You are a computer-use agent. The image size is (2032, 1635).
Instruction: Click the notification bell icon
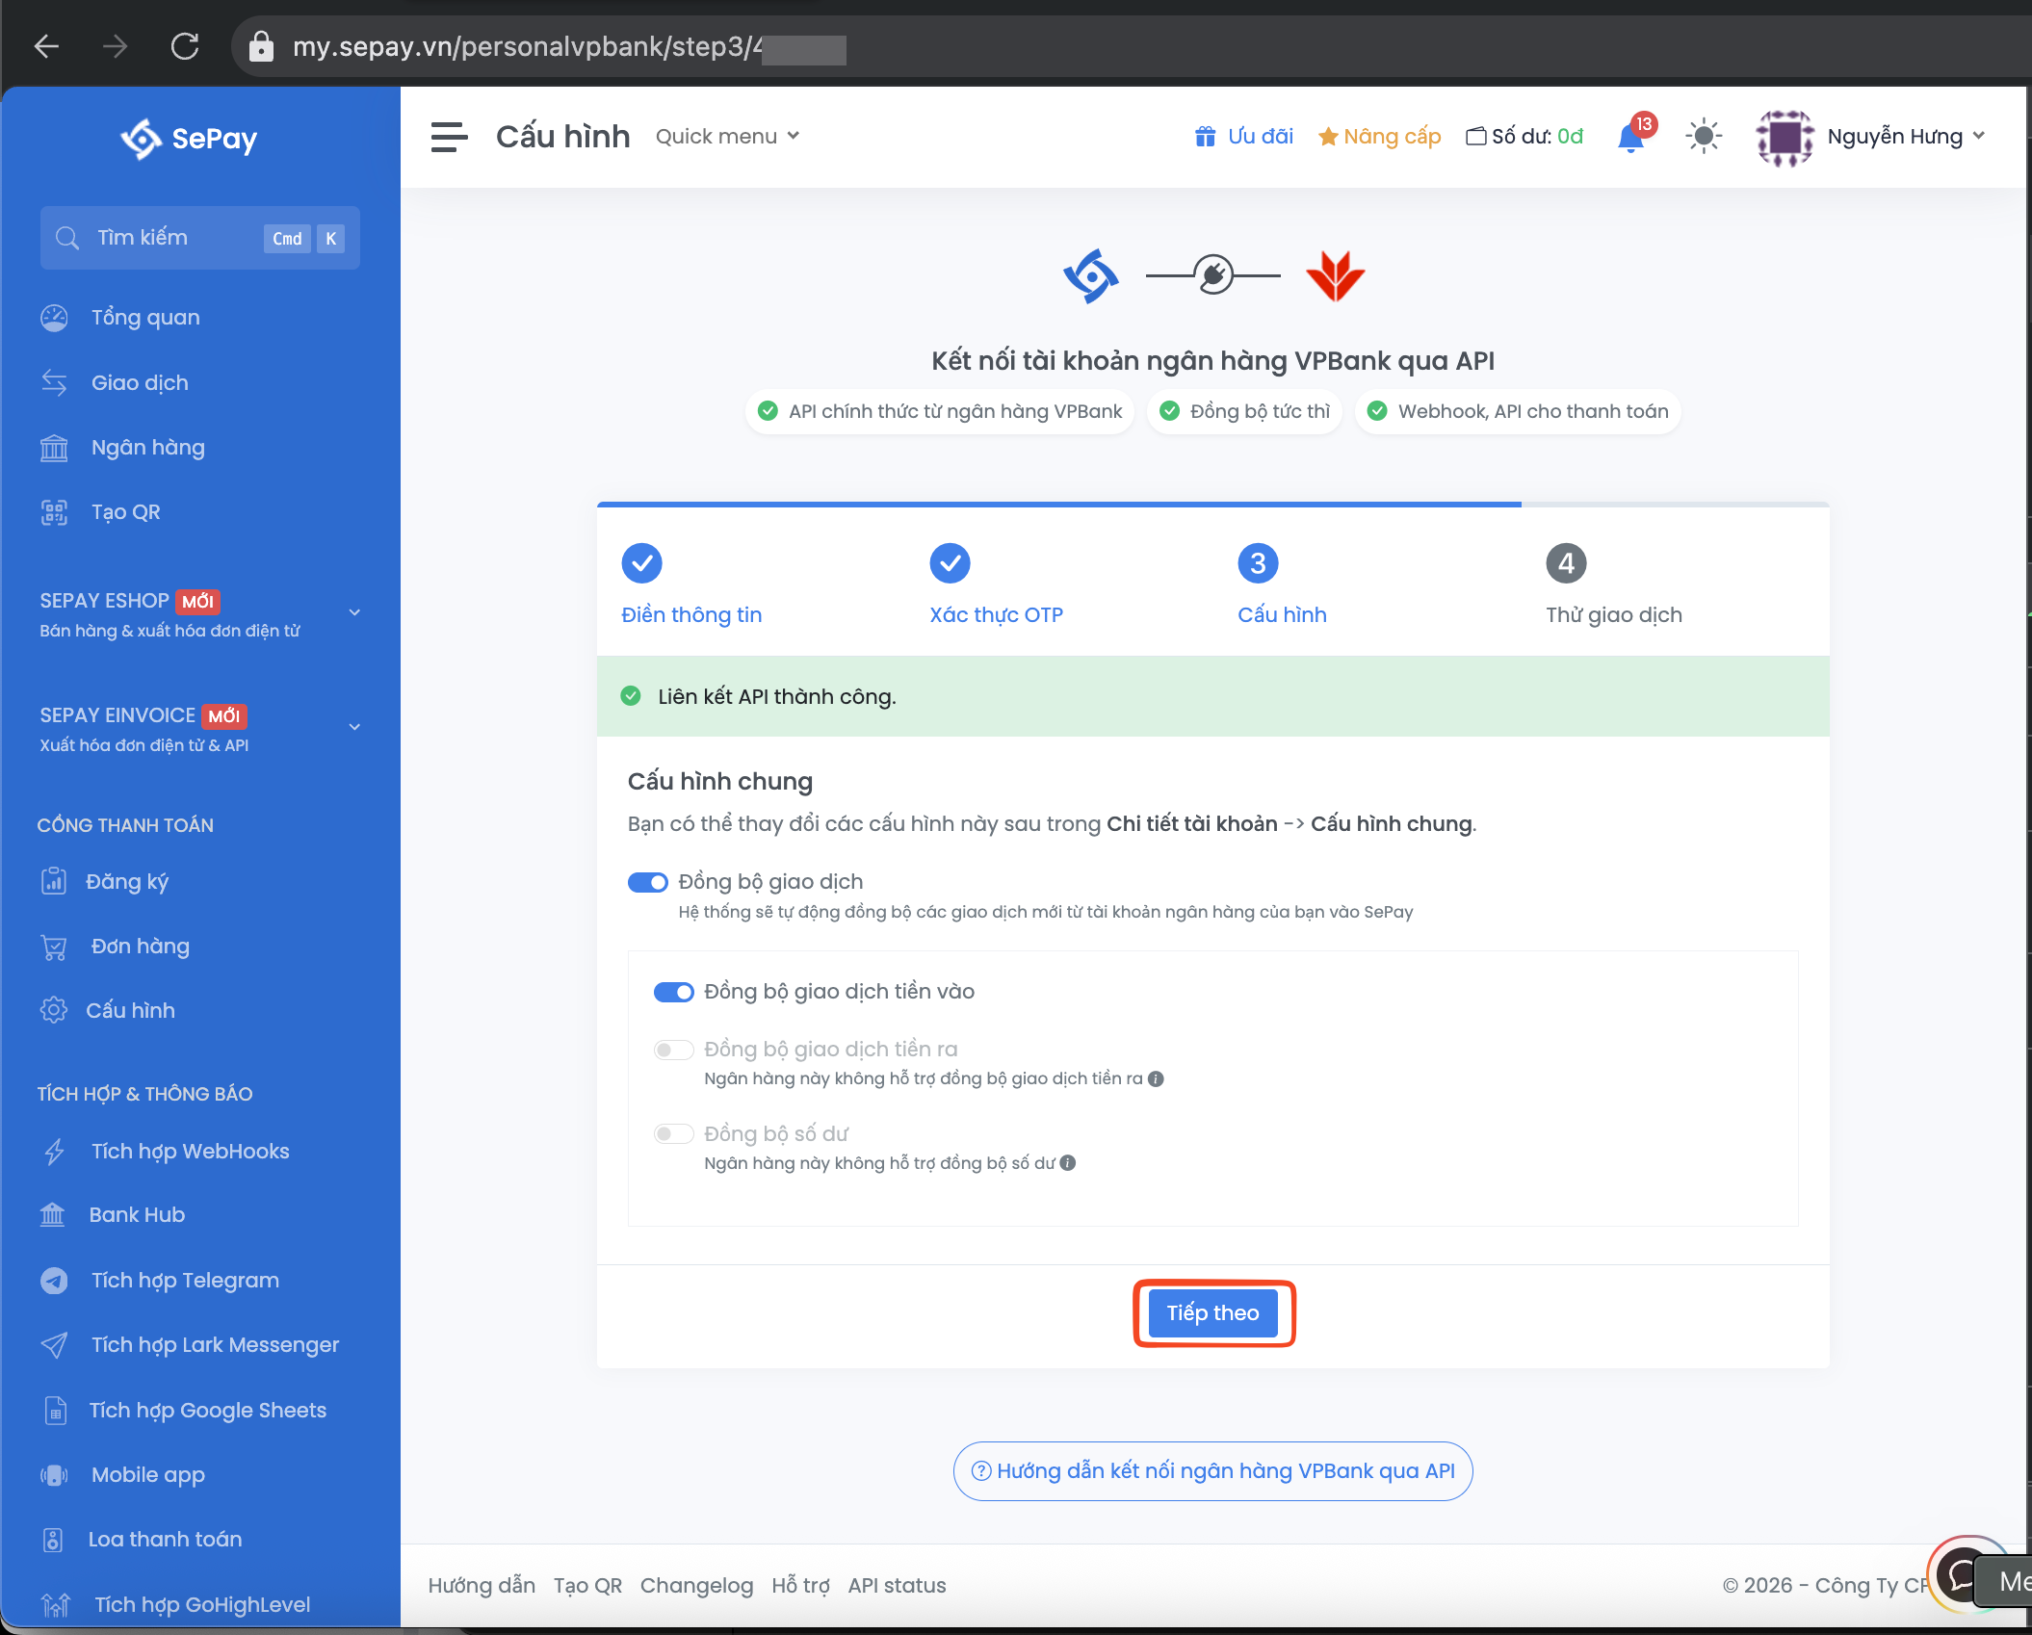click(x=1631, y=138)
